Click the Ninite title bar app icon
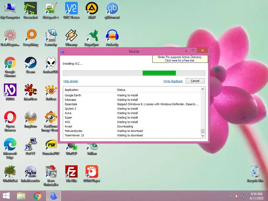Image resolution: width=268 pixels, height=201 pixels. point(63,51)
